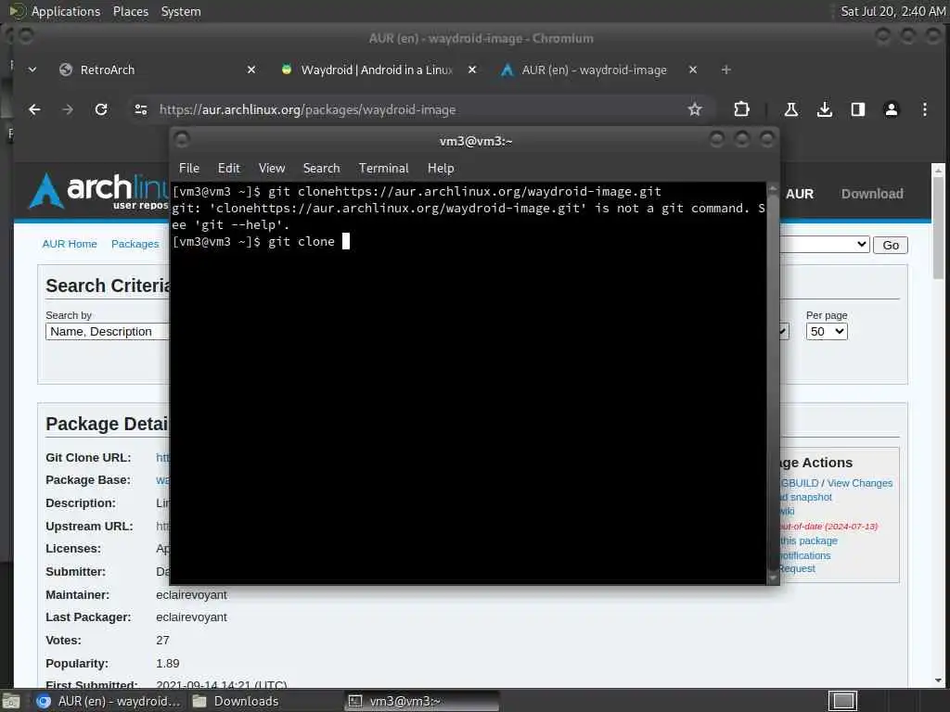Open the terminal File menu
Image resolution: width=950 pixels, height=712 pixels.
tap(189, 169)
